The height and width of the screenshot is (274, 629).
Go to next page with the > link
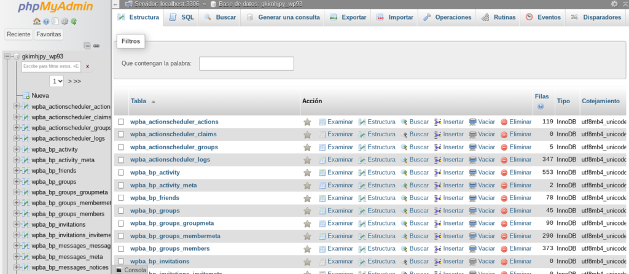[70, 82]
